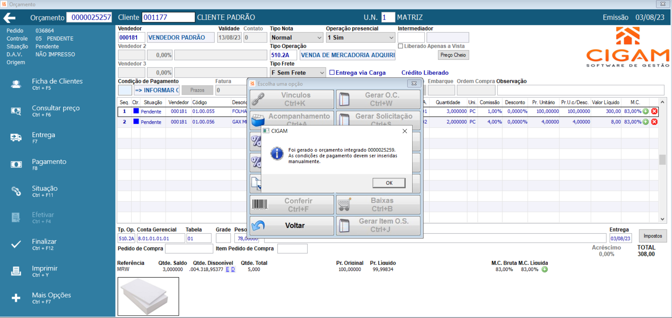The width and height of the screenshot is (672, 318).
Task: Click the Impostos button
Action: point(653,236)
